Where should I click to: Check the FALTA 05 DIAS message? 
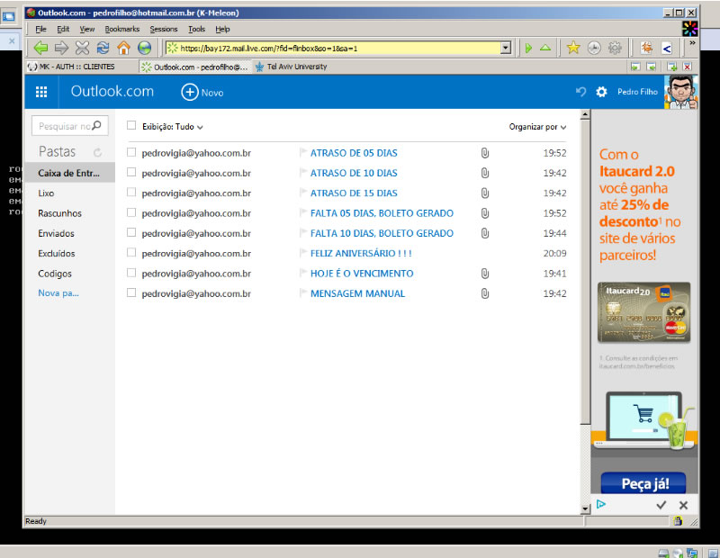point(131,212)
